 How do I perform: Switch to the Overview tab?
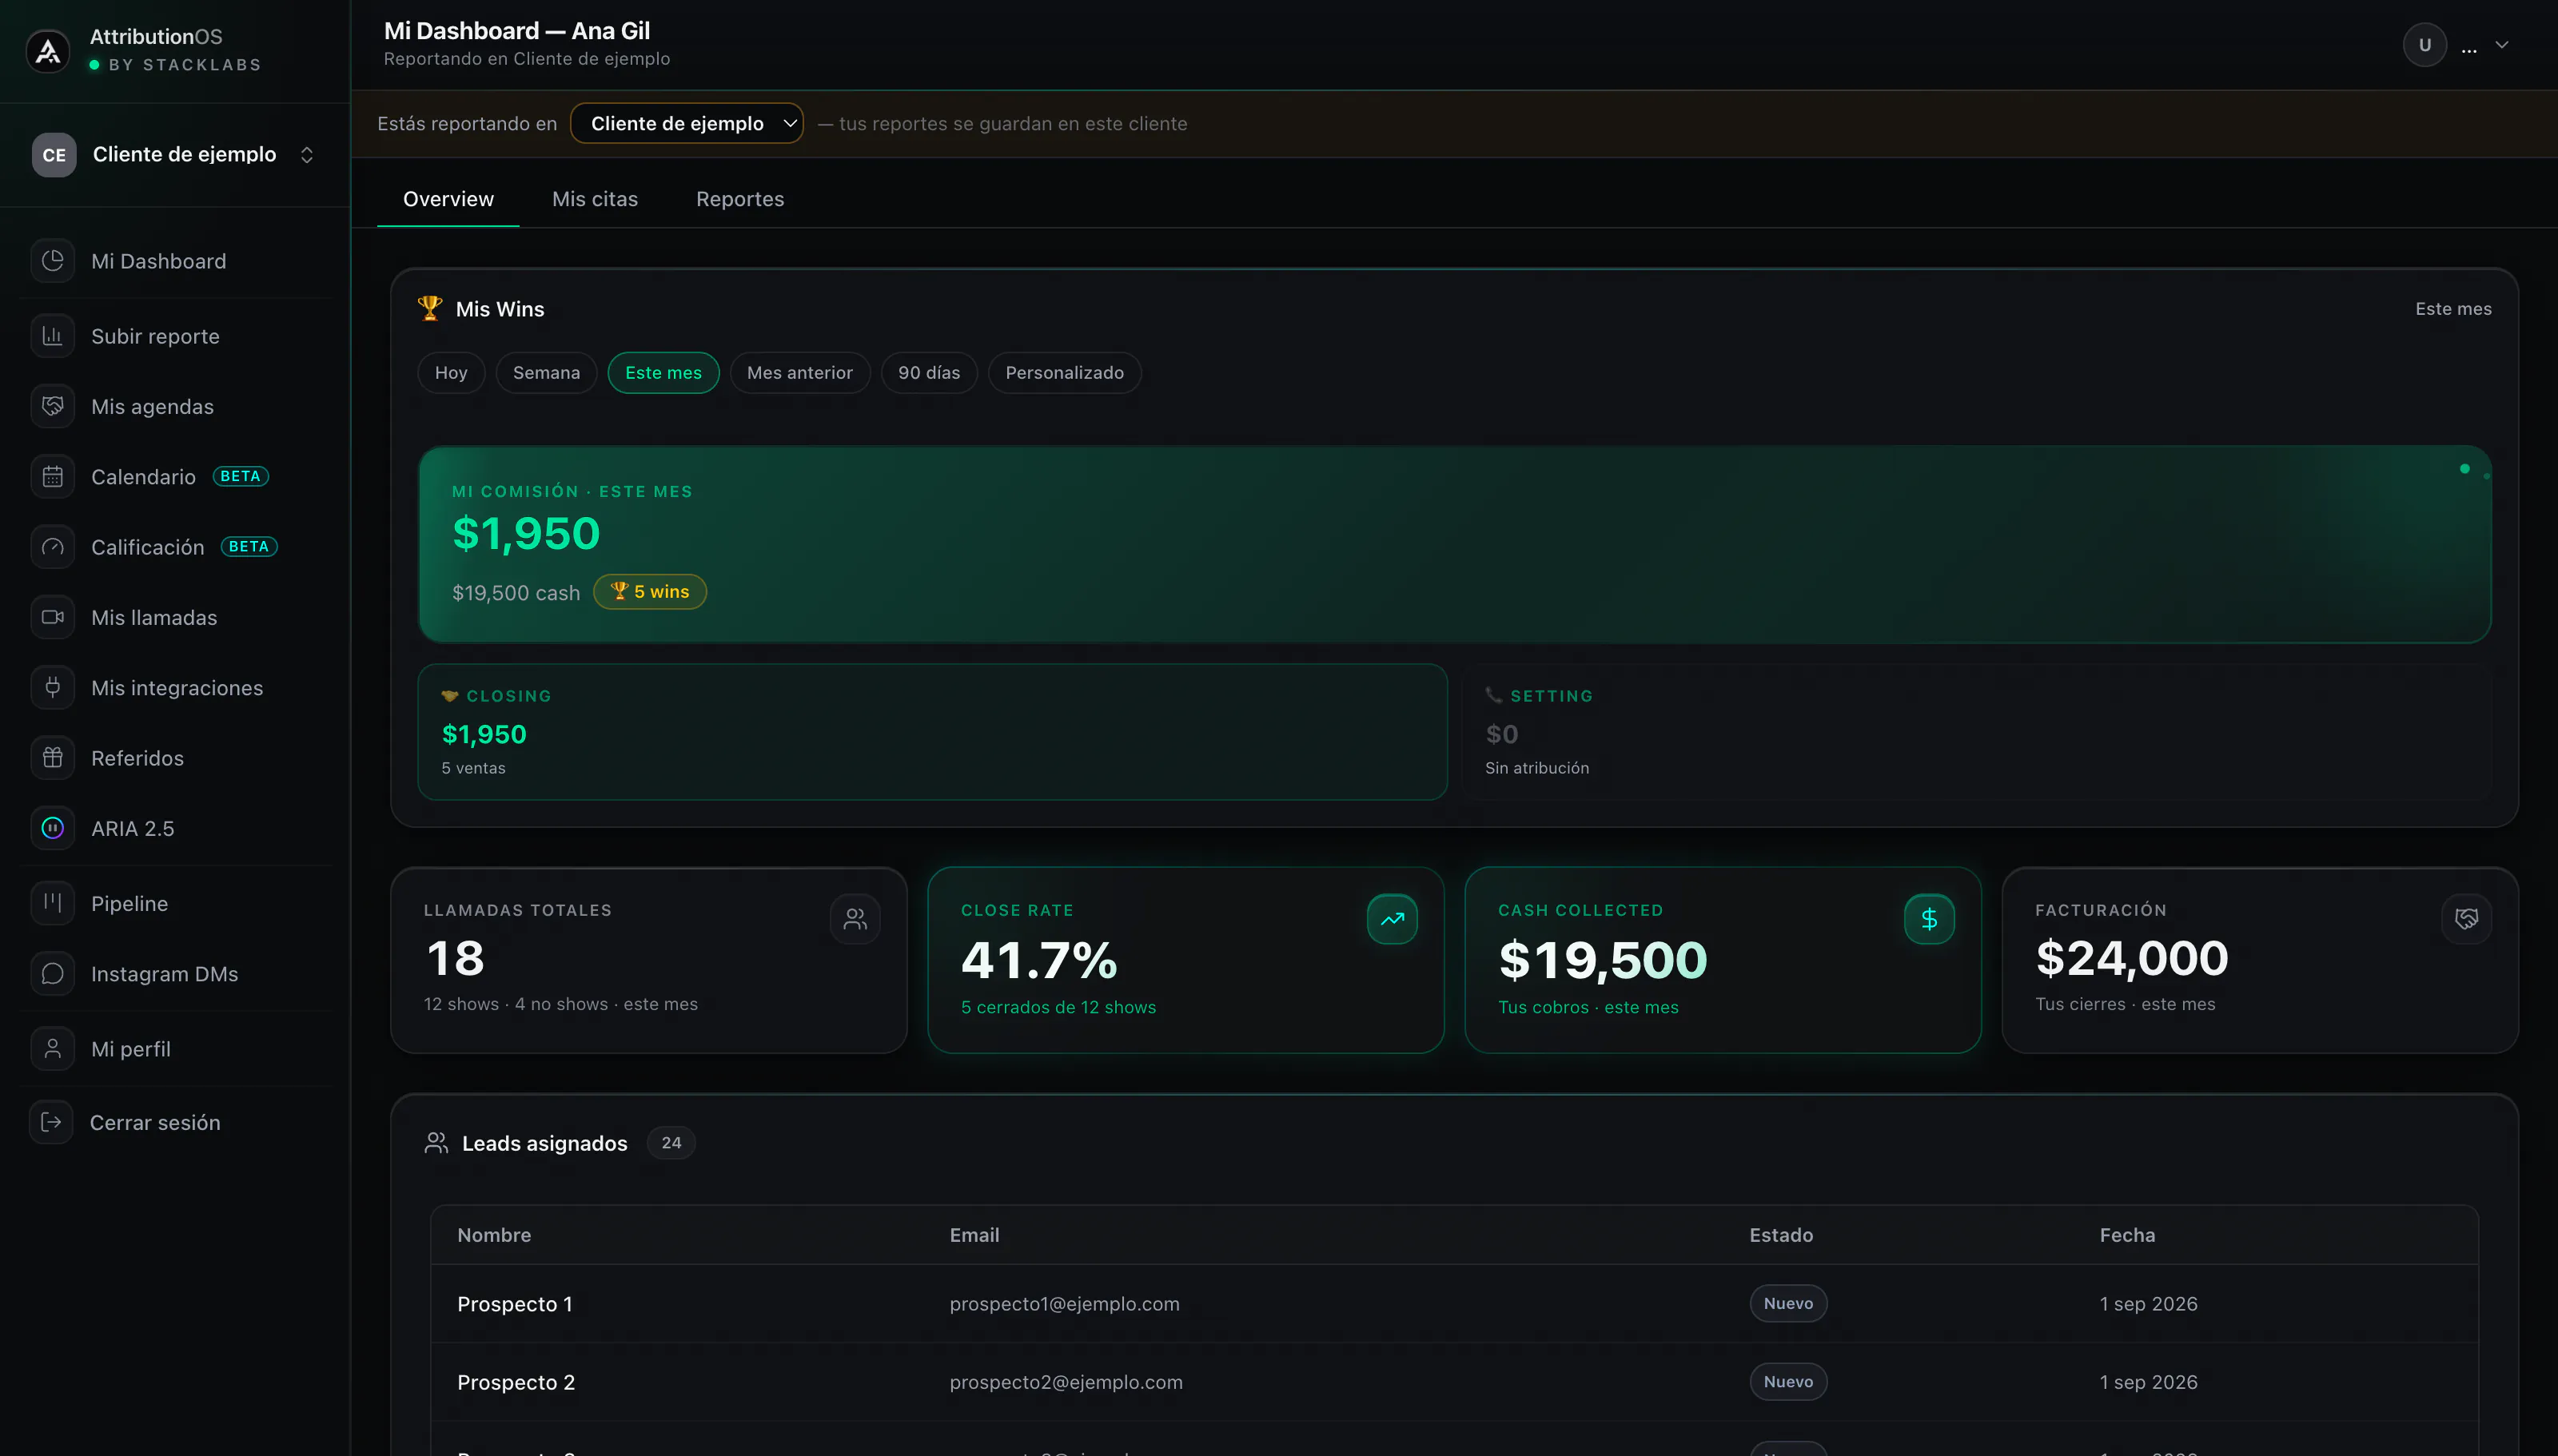point(448,199)
